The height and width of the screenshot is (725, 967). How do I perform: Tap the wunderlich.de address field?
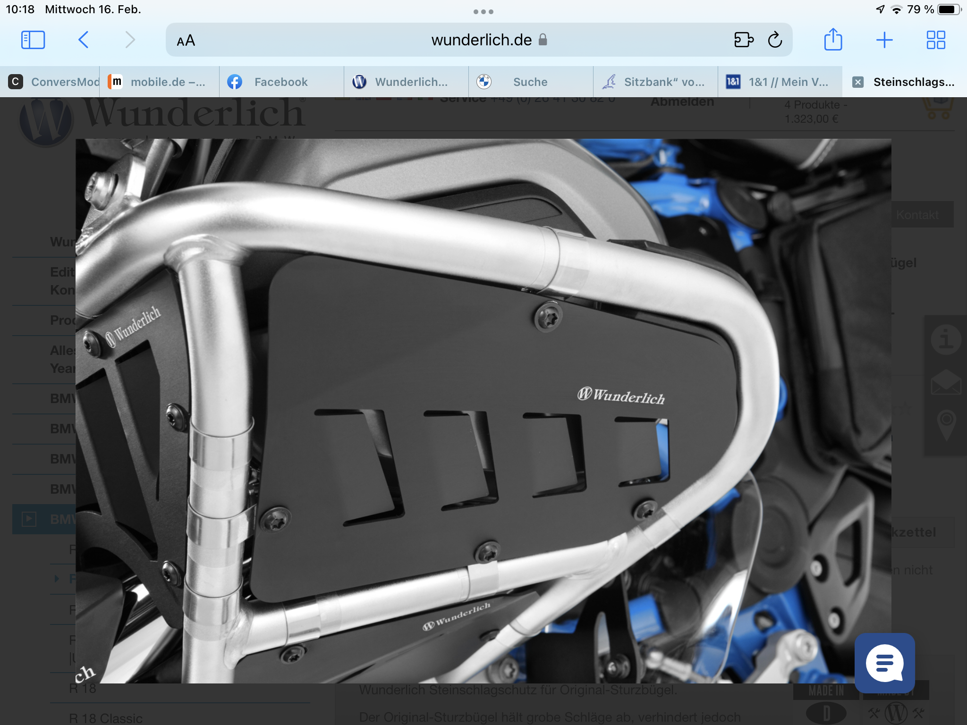coord(482,40)
